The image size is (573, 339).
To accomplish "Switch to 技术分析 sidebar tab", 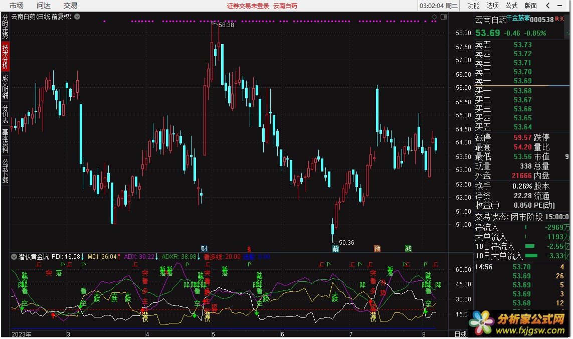I will coord(5,56).
